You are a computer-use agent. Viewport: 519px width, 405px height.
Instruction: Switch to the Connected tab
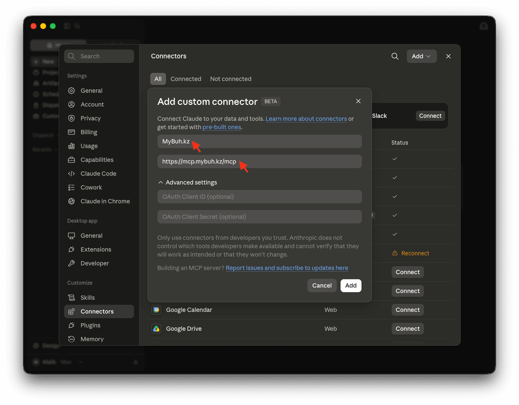click(186, 79)
